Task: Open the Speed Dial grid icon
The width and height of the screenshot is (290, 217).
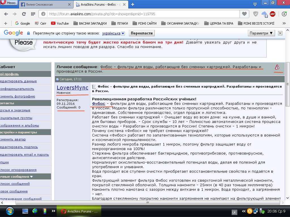Action: point(33,14)
